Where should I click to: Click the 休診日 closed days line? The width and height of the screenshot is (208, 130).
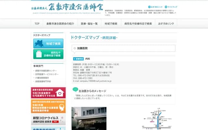93,67
